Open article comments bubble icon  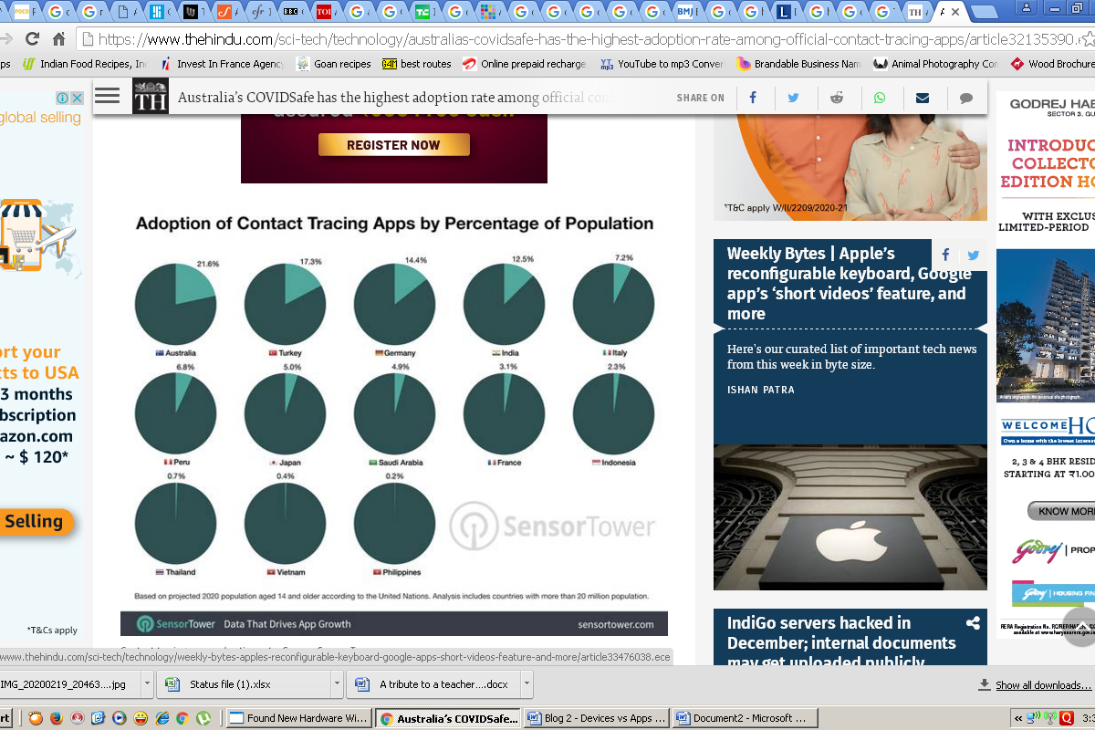(966, 98)
